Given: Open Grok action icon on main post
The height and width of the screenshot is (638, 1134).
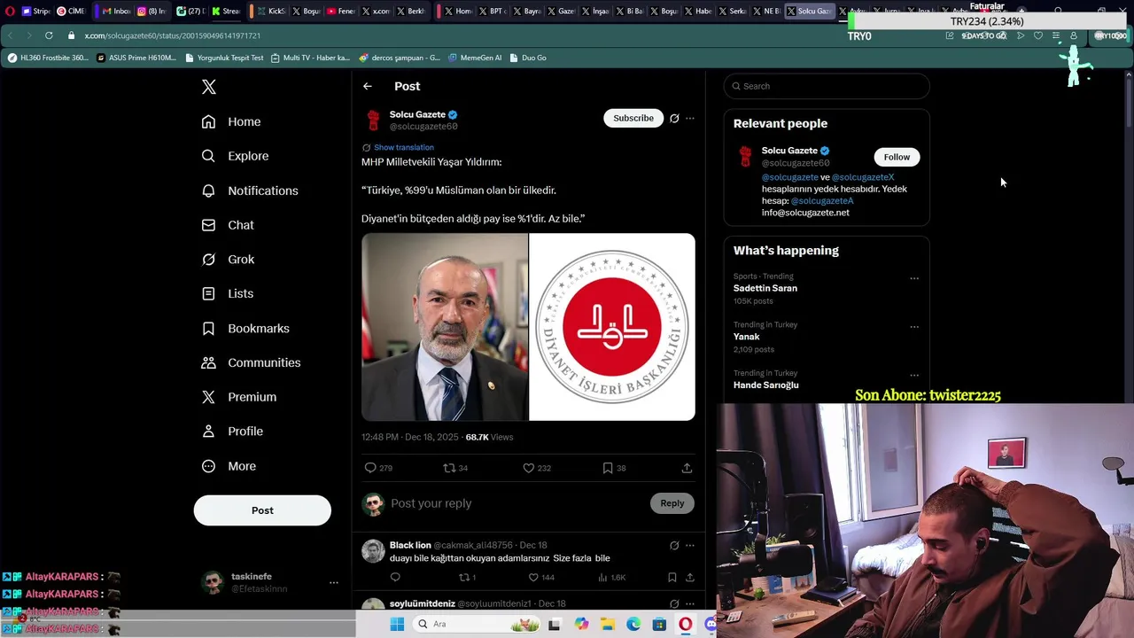Looking at the screenshot, I should [x=674, y=118].
